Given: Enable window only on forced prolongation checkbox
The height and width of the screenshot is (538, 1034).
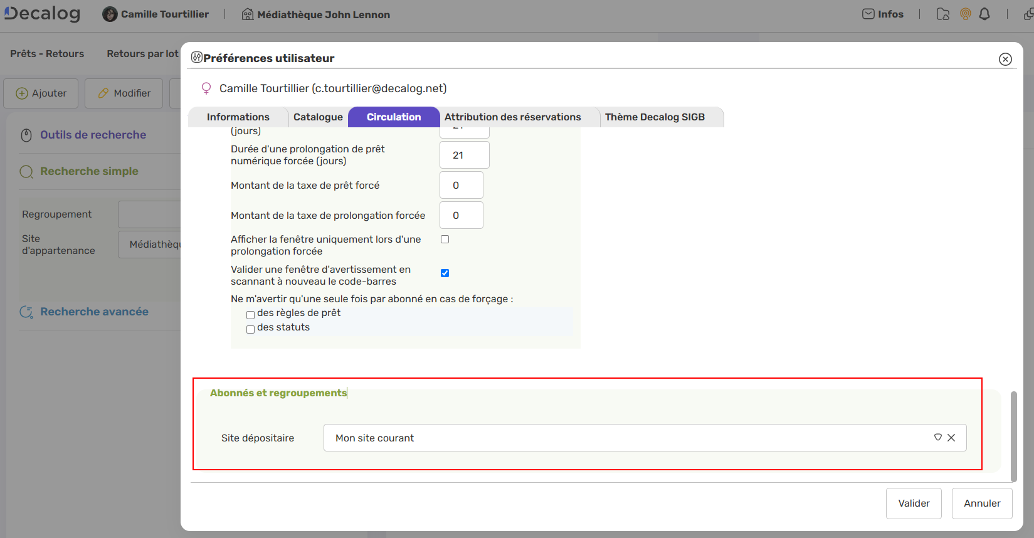Looking at the screenshot, I should 445,240.
